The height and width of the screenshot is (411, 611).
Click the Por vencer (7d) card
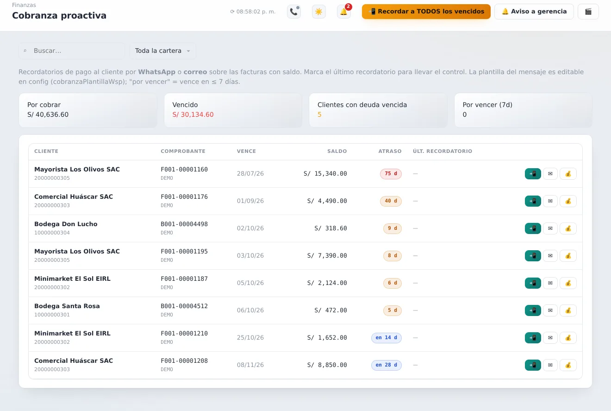click(x=523, y=110)
